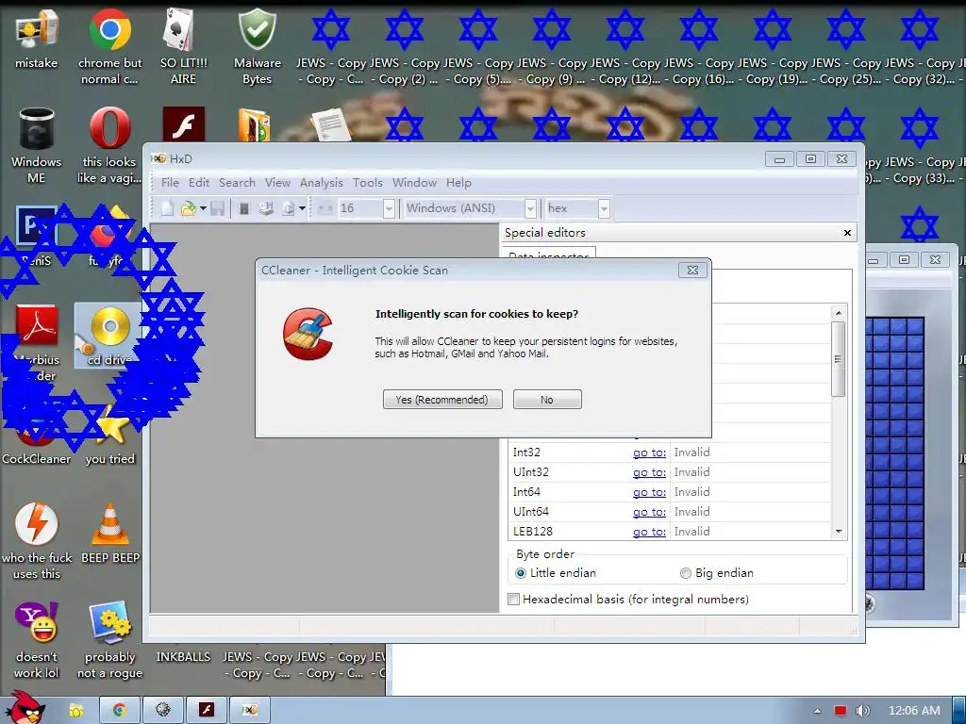Open the bytes-per-row '16' dropdown
This screenshot has height=724, width=966.
click(x=389, y=208)
